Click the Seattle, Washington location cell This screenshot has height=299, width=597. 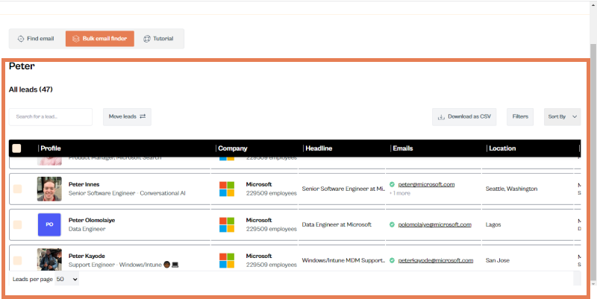pos(511,189)
